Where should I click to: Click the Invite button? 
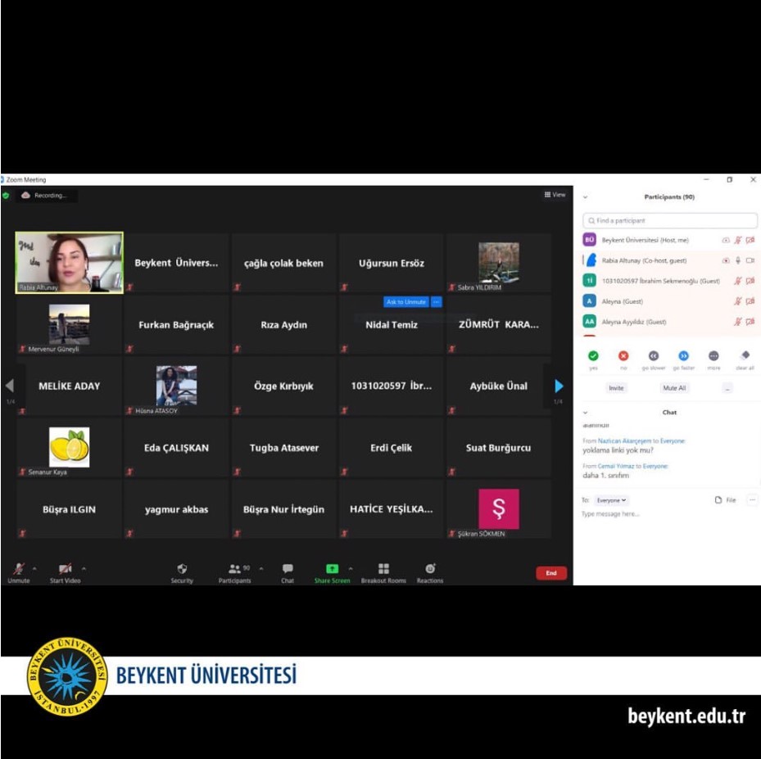click(616, 388)
